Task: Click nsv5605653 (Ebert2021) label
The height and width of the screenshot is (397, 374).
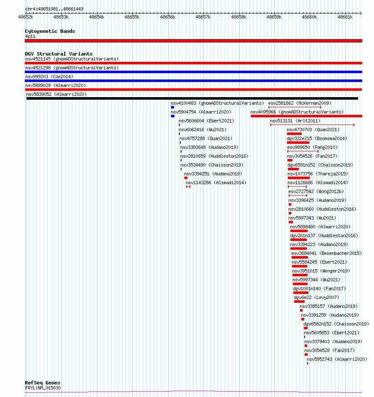Action: tap(332, 333)
